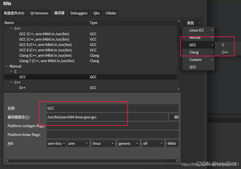
Task: Open the linux OS dropdown
Action: point(103,143)
